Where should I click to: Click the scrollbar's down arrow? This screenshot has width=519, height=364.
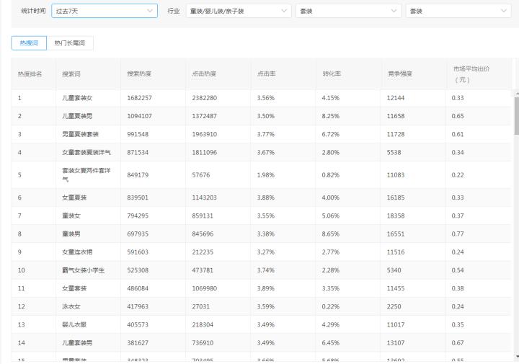point(515,355)
